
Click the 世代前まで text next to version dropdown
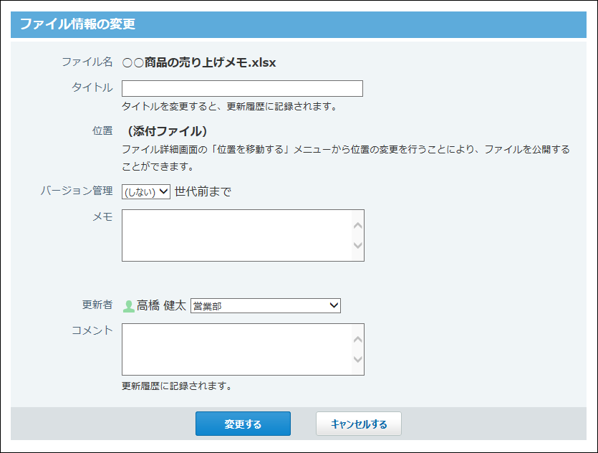pyautogui.click(x=203, y=191)
